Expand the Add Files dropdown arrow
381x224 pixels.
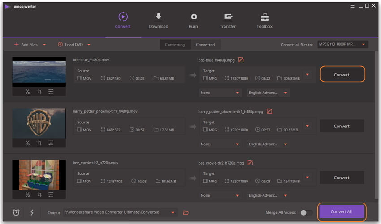click(x=44, y=45)
